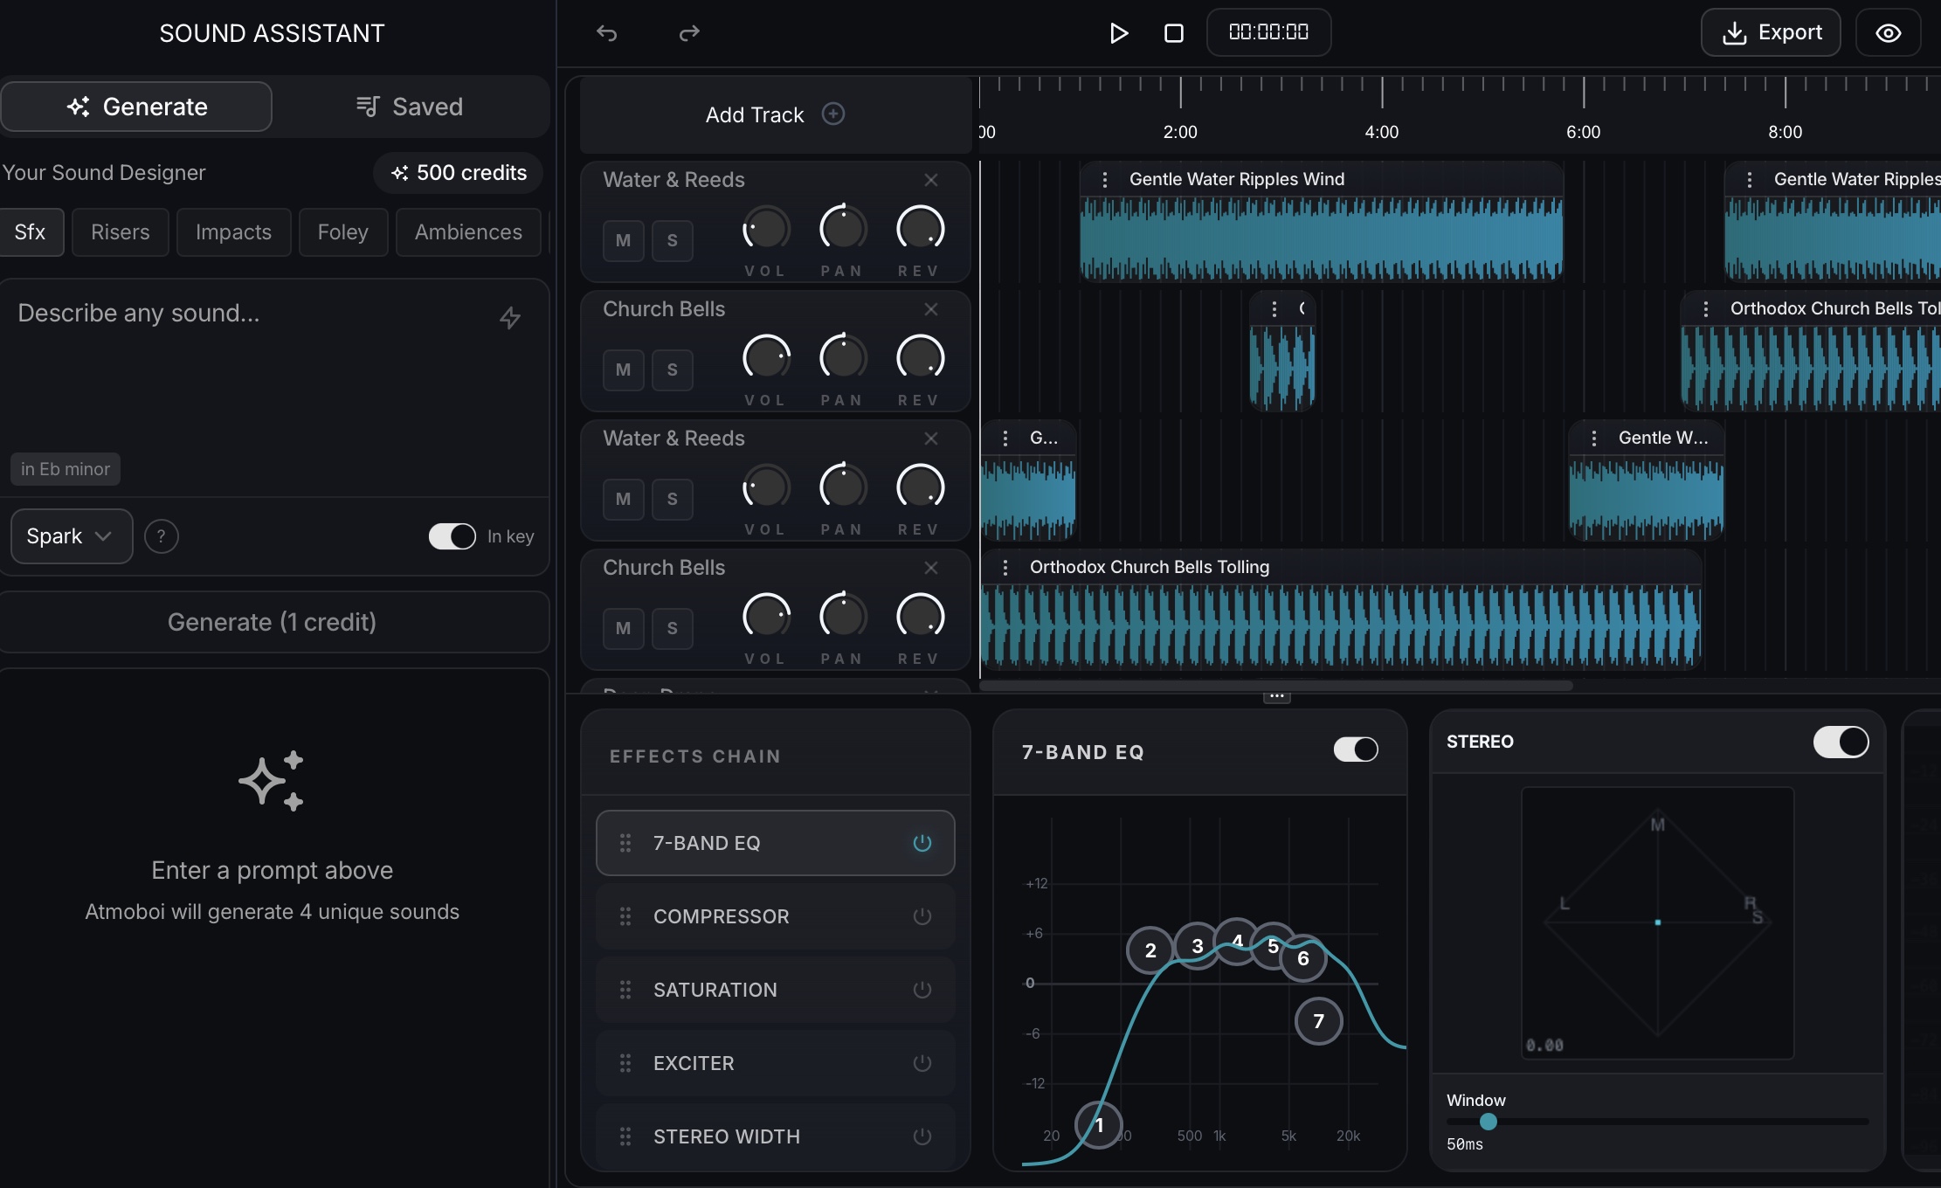1941x1188 pixels.
Task: Click EQ band 7 node
Action: click(1318, 1021)
